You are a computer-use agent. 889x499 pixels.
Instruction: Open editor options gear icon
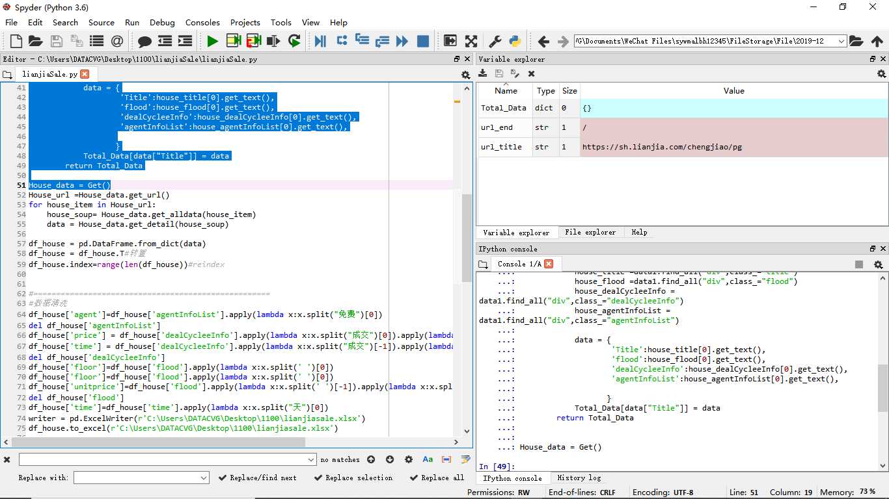click(x=465, y=75)
